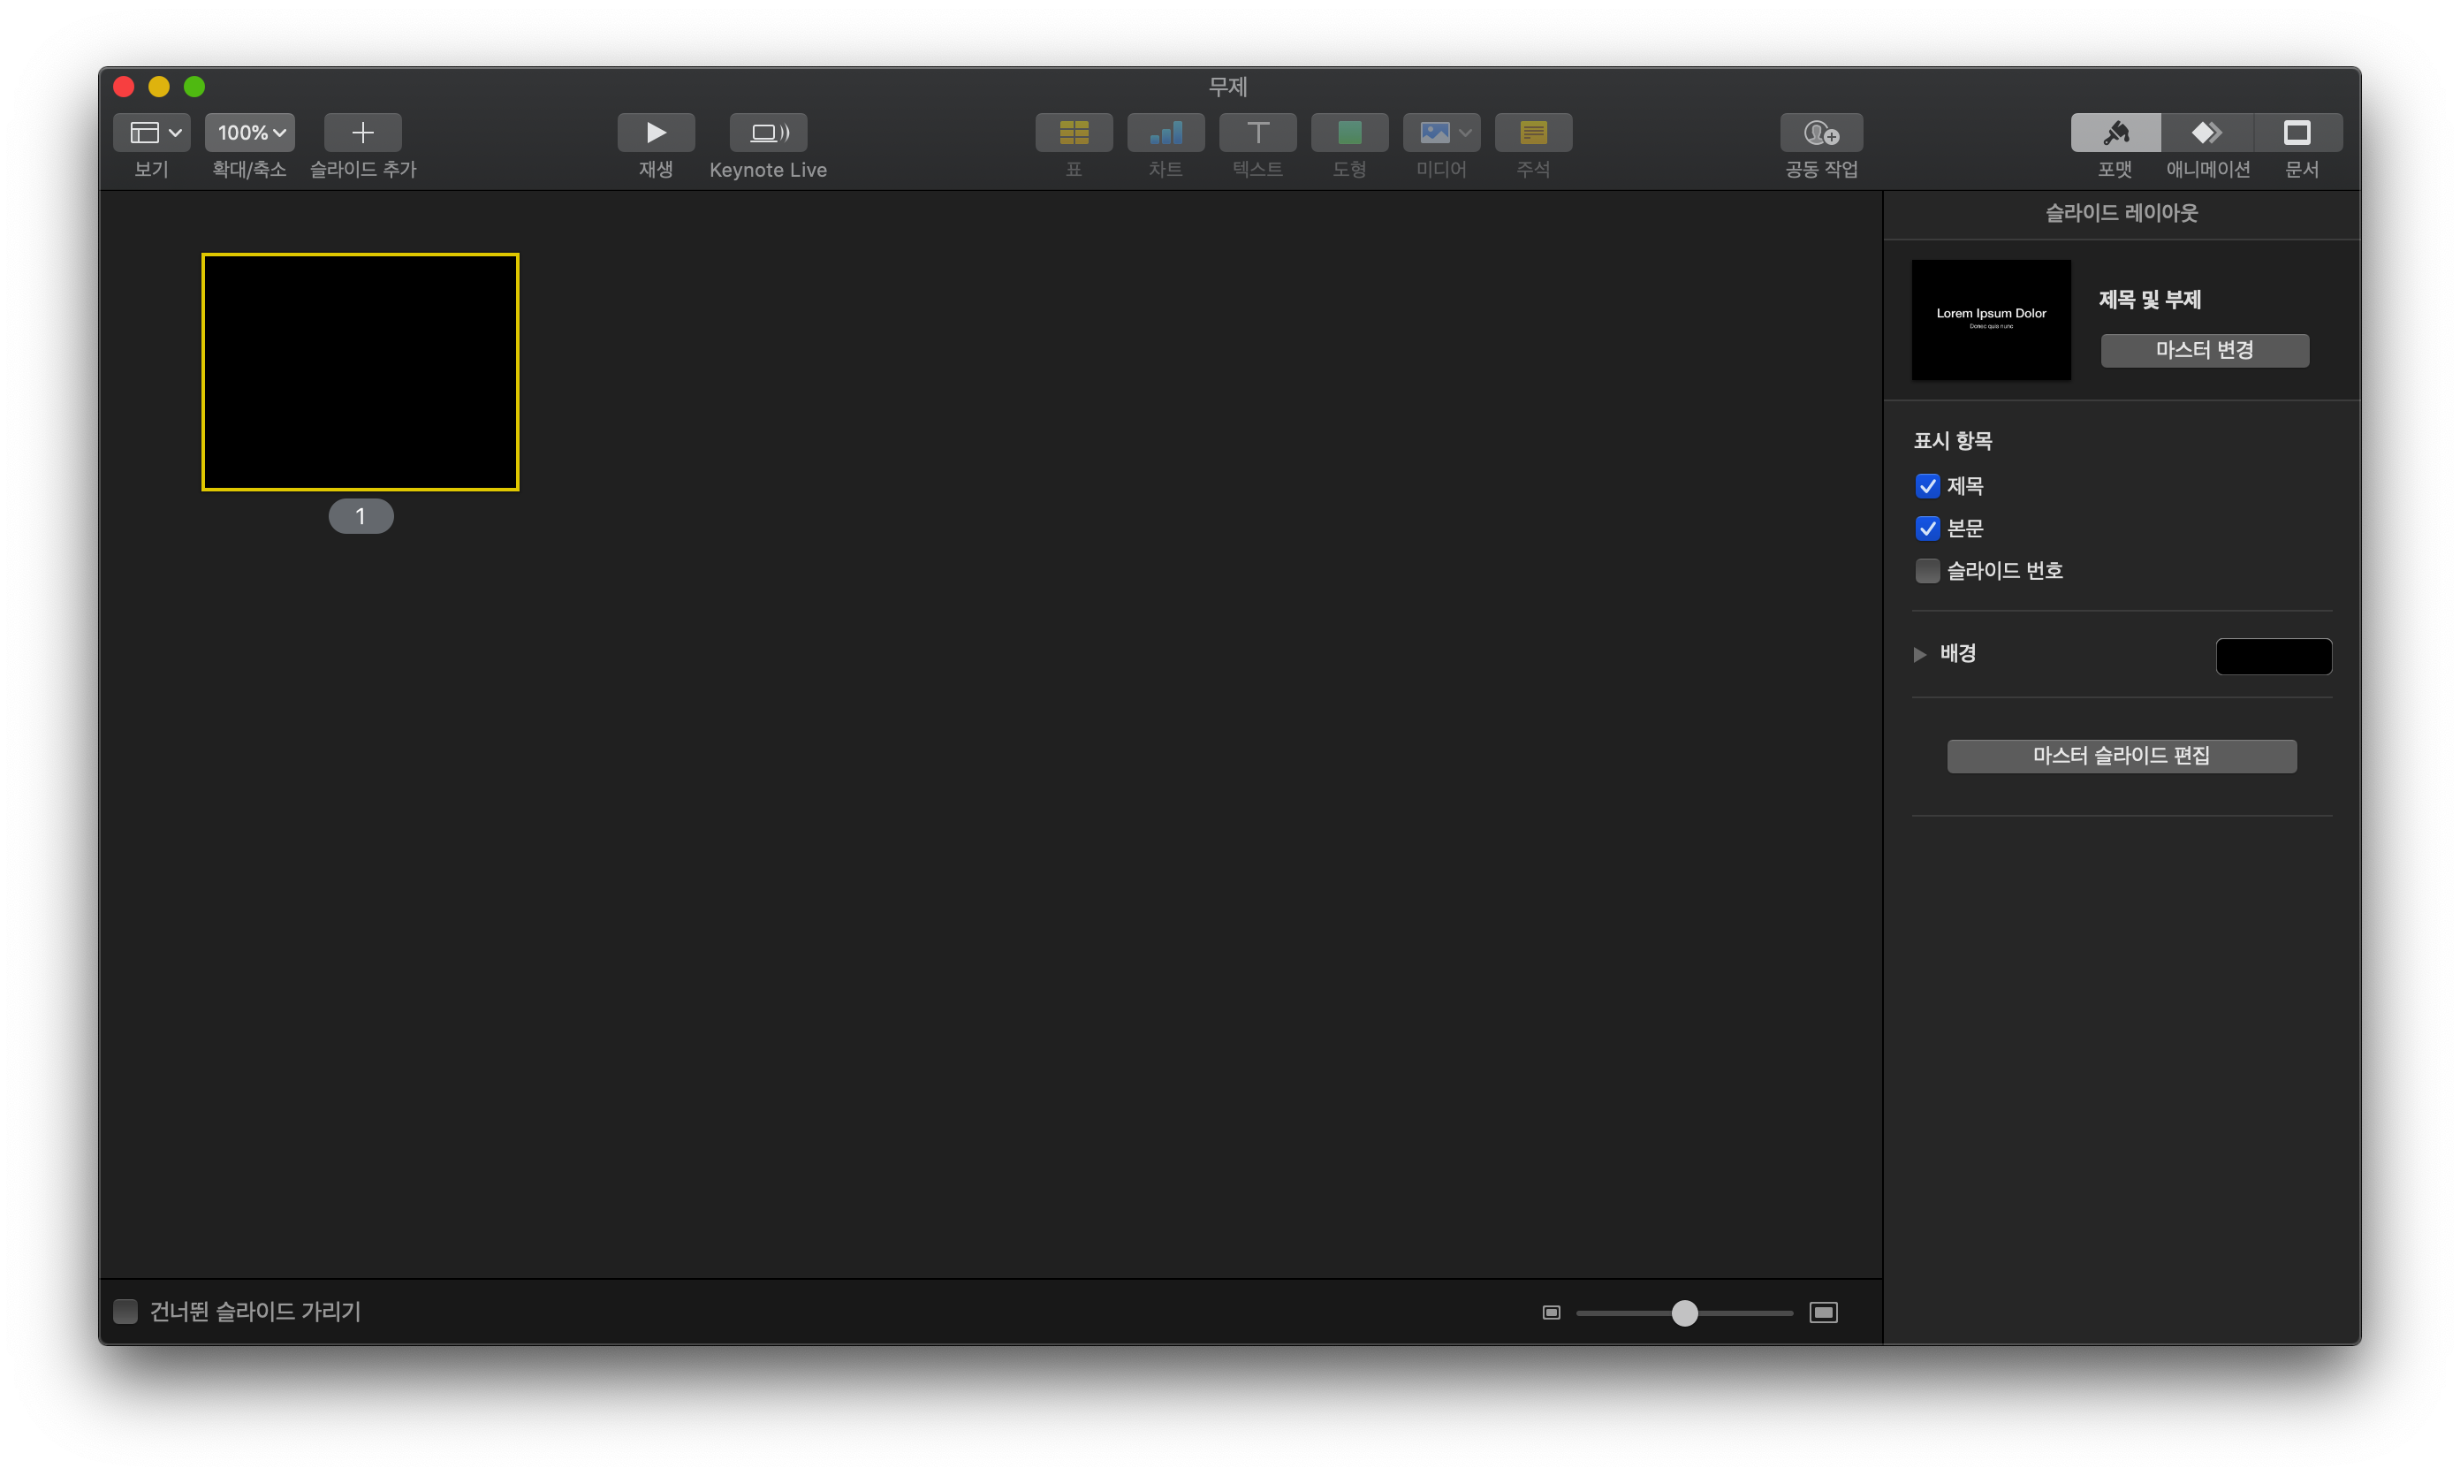Click the Play (재생) slideshow icon
This screenshot has height=1476, width=2460.
point(656,133)
